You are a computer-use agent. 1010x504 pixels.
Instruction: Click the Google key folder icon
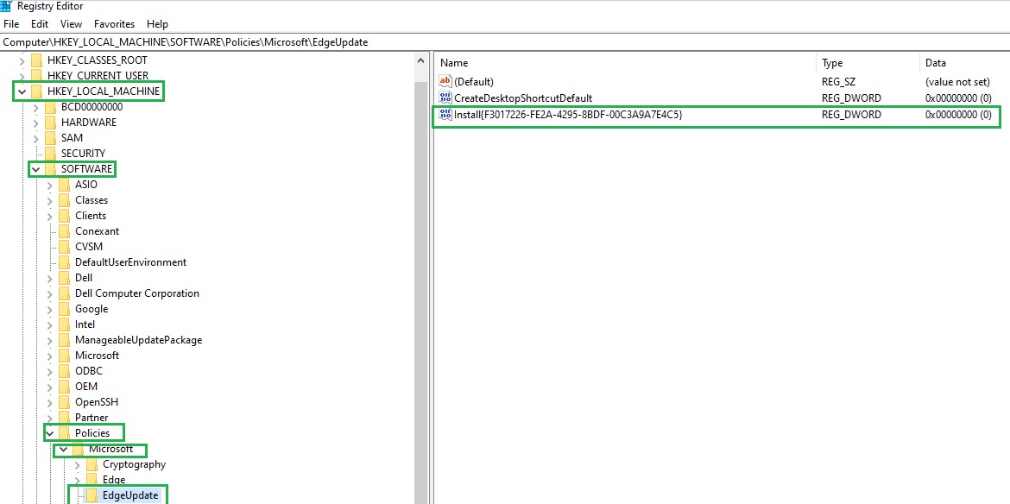[64, 309]
